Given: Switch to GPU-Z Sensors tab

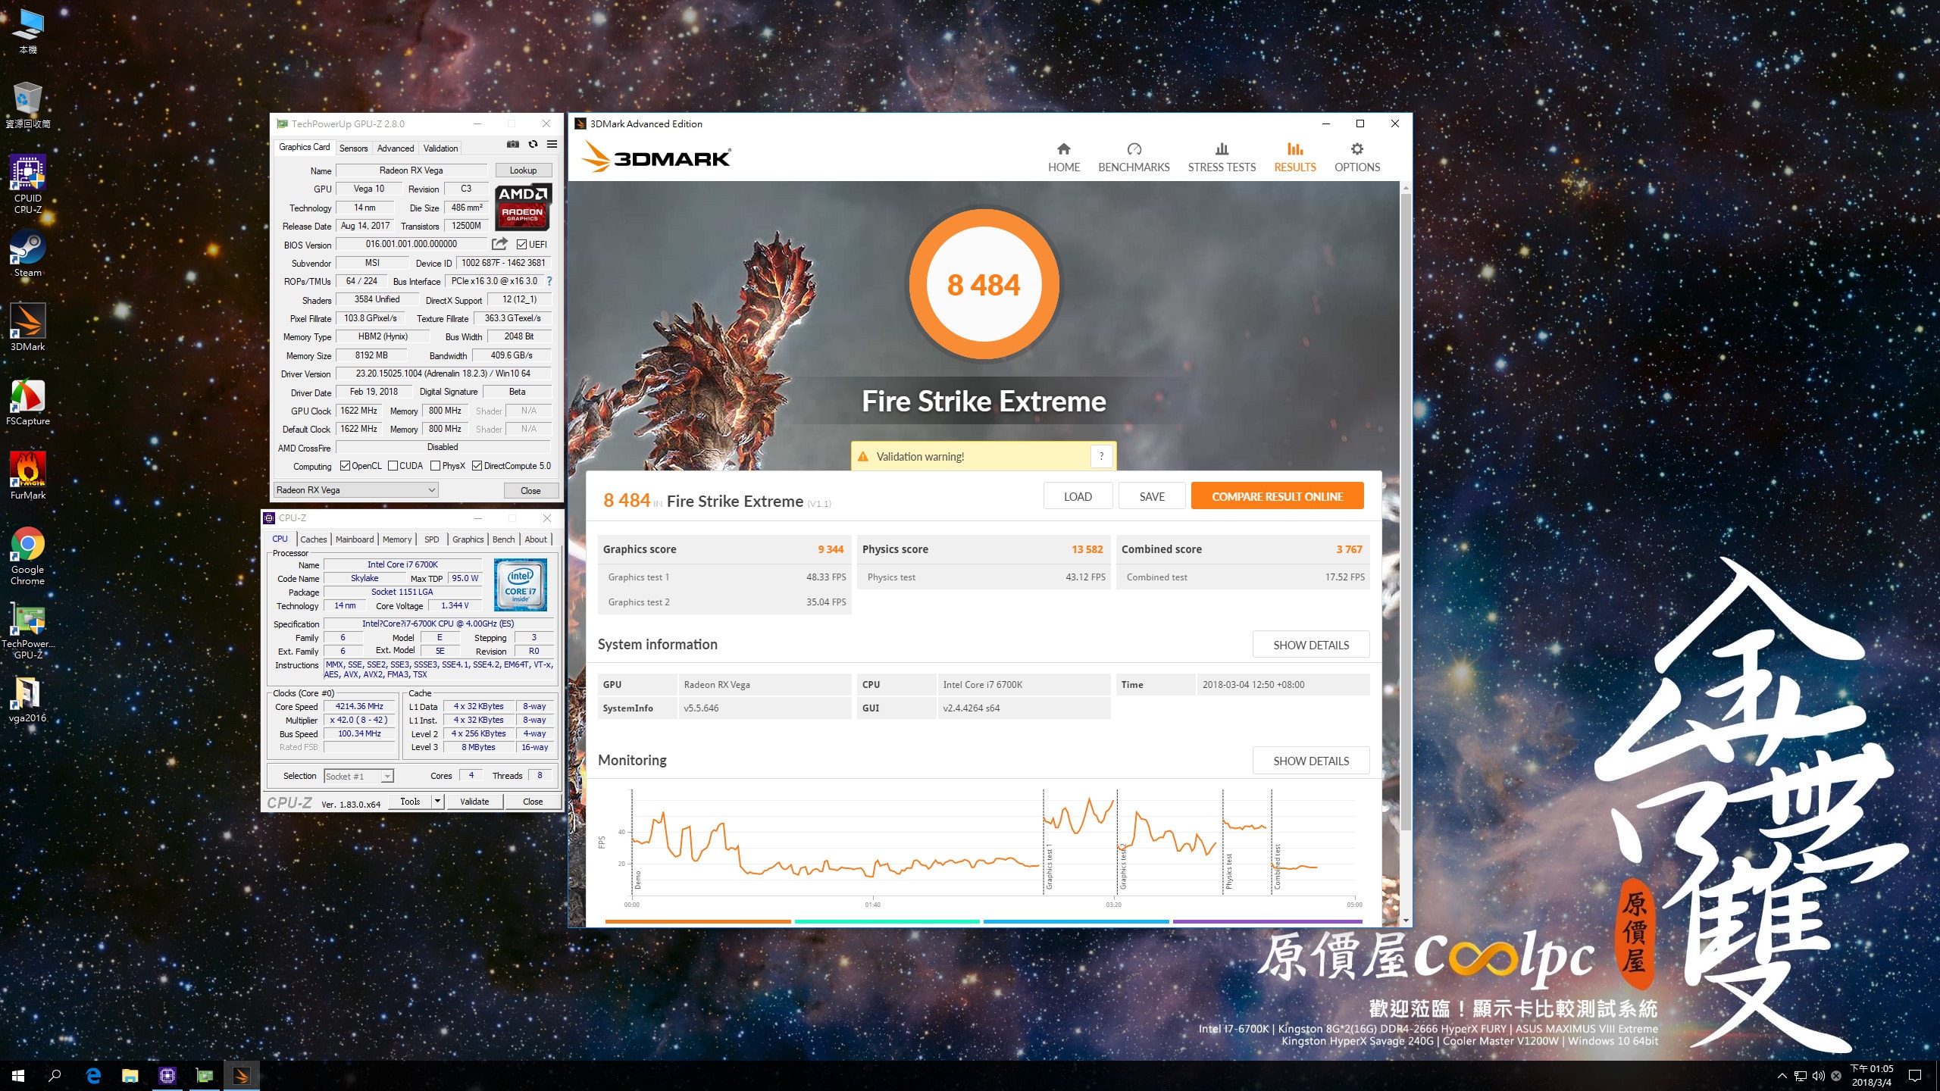Looking at the screenshot, I should pyautogui.click(x=353, y=148).
